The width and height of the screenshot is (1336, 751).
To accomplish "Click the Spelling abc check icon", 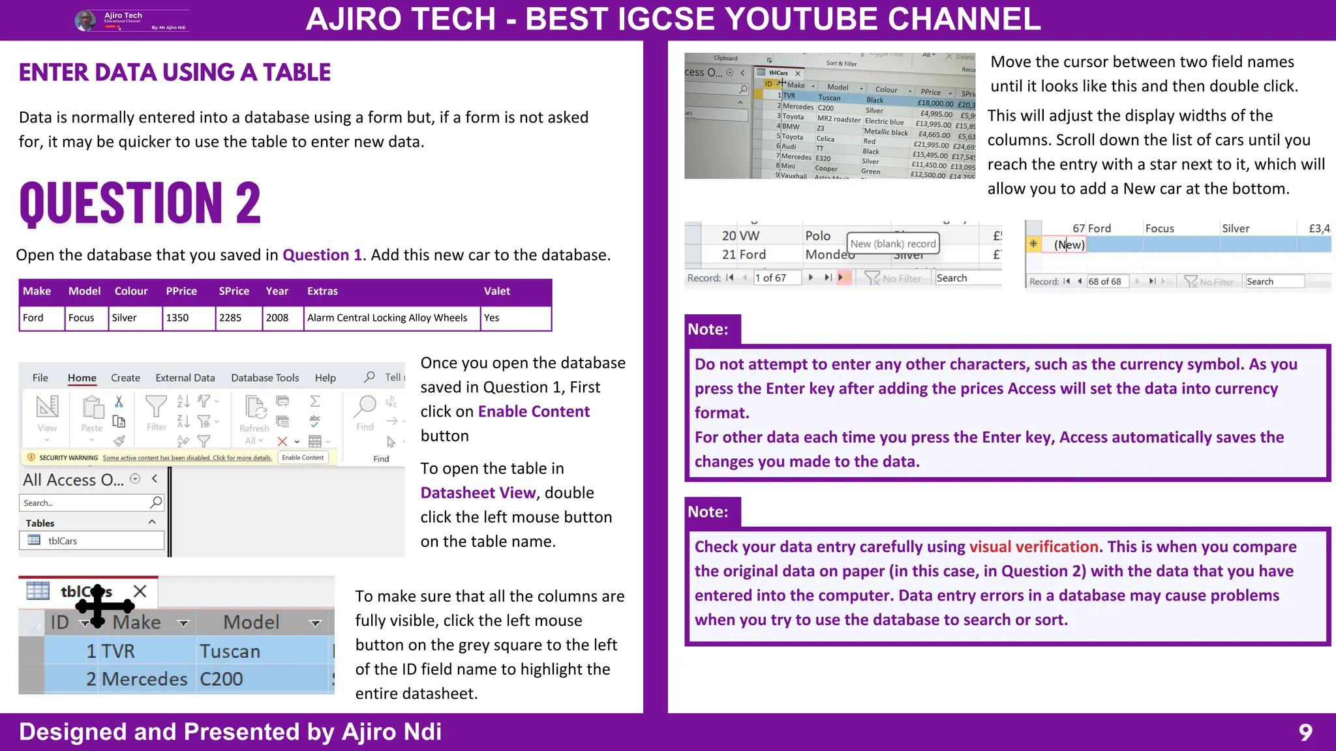I will tap(314, 420).
